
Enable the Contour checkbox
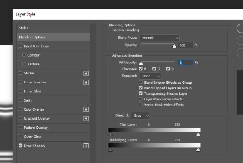(24, 55)
